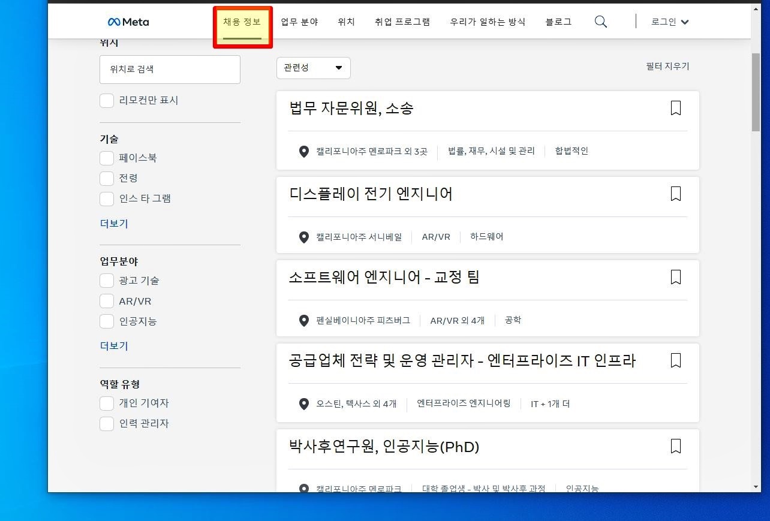Screen dimensions: 770x521
Task: Open the 법무 자문위원, 소송 job title
Action: pos(351,109)
